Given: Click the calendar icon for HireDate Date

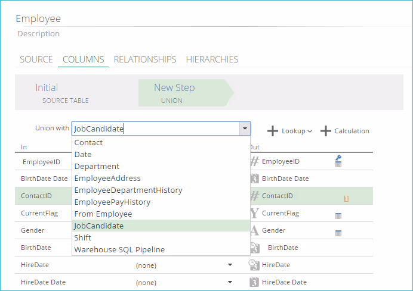Looking at the screenshot, I should (254, 282).
